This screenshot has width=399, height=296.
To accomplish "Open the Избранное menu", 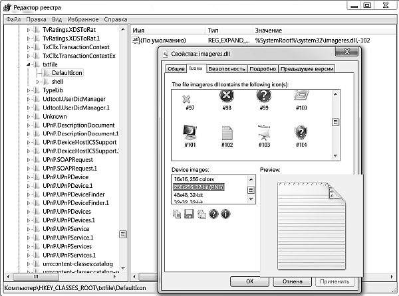I will (x=83, y=20).
